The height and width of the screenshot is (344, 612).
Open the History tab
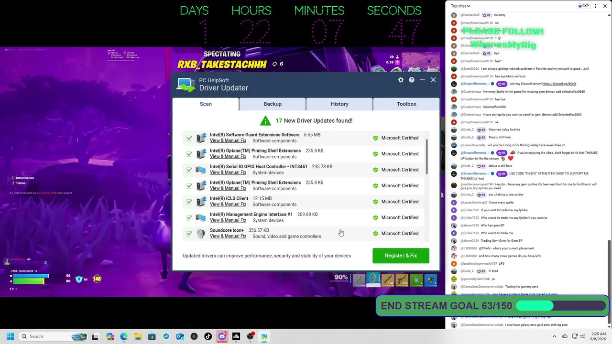[339, 104]
